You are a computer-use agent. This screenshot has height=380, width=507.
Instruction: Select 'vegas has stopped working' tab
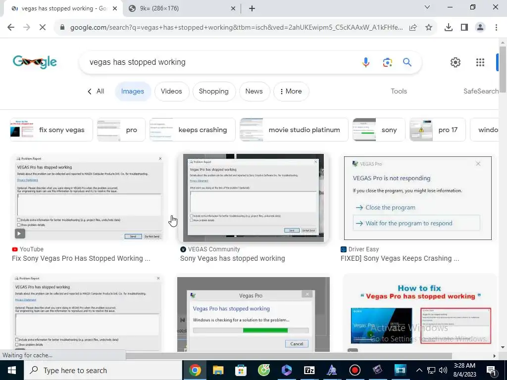pyautogui.click(x=63, y=8)
